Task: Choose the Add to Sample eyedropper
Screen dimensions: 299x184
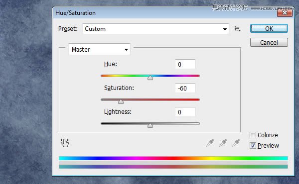Action: click(223, 143)
